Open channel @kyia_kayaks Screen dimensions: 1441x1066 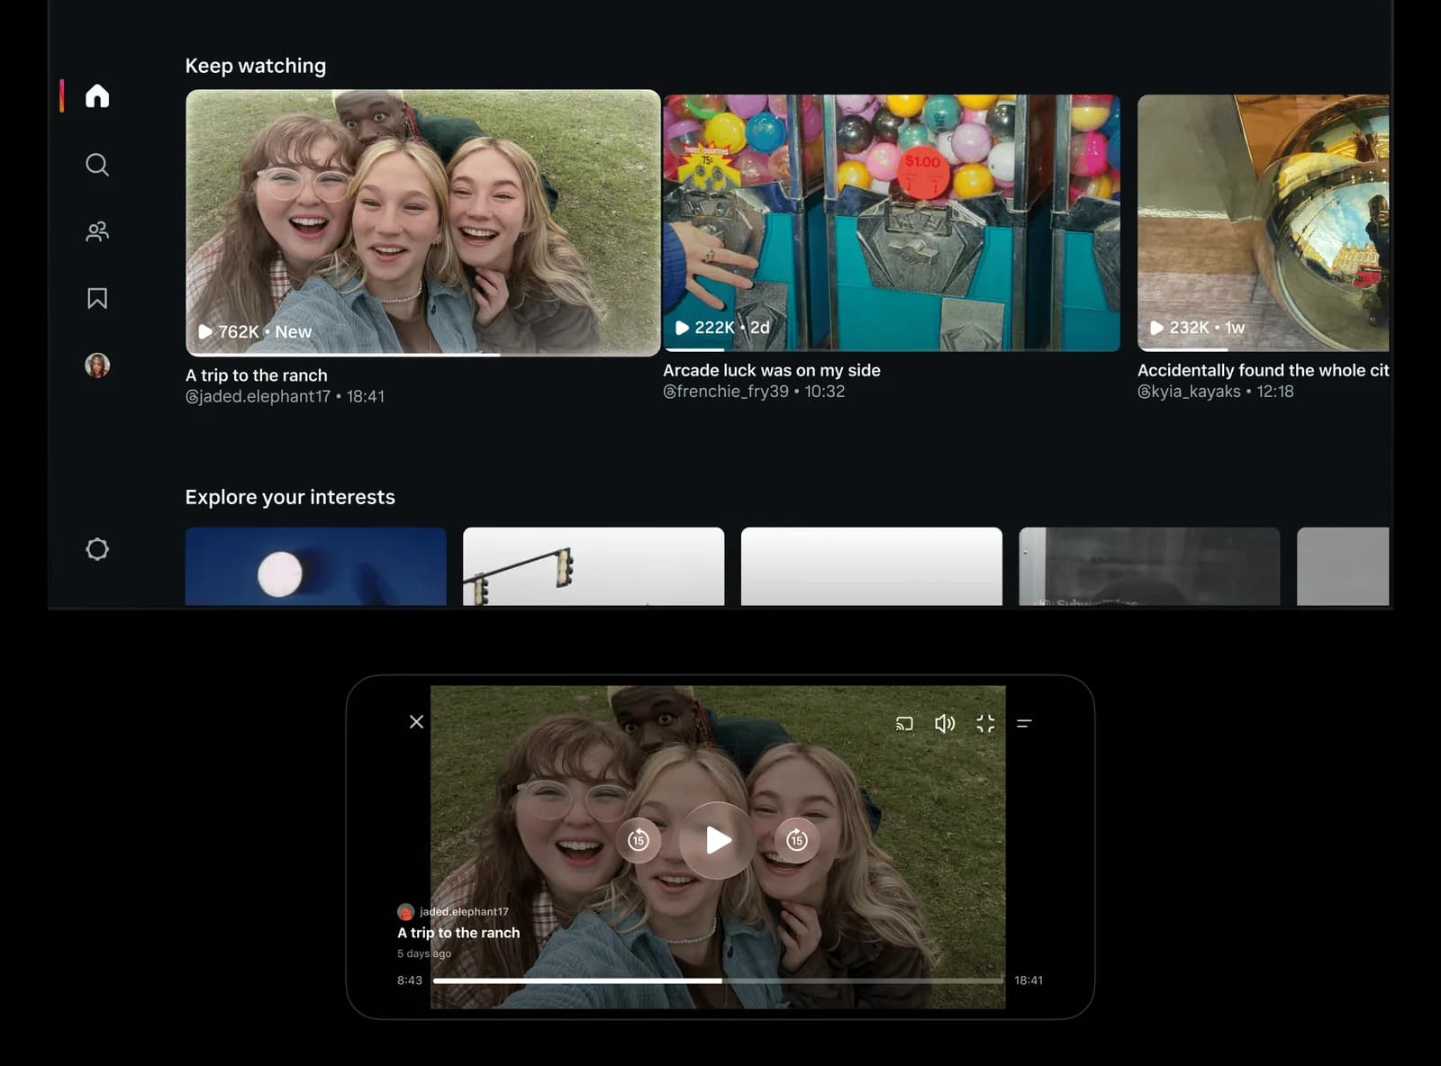tap(1189, 391)
